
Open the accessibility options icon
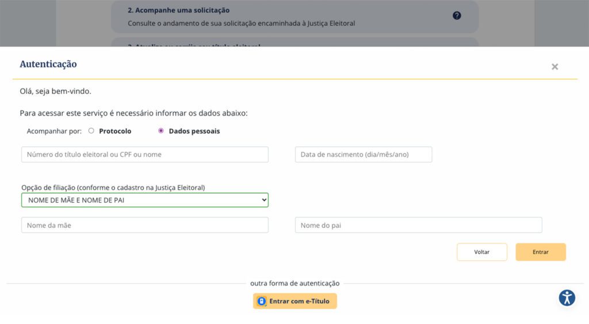click(x=567, y=298)
